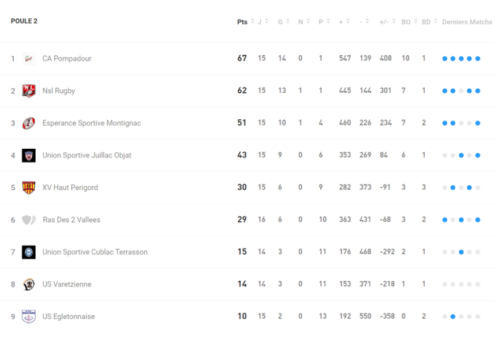Click the XV Haut Perigord crest
This screenshot has height=354, width=502.
pyautogui.click(x=28, y=187)
